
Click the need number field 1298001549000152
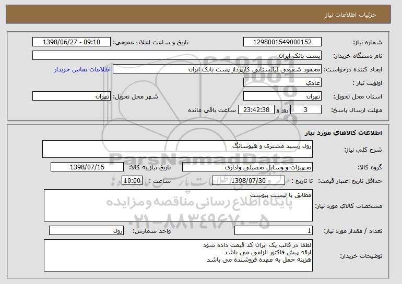click(x=282, y=42)
